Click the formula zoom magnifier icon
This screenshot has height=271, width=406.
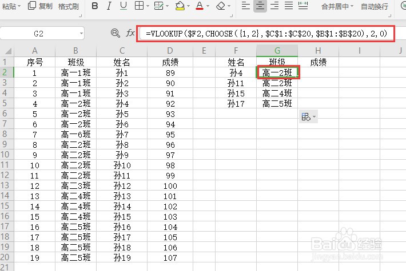(x=115, y=33)
